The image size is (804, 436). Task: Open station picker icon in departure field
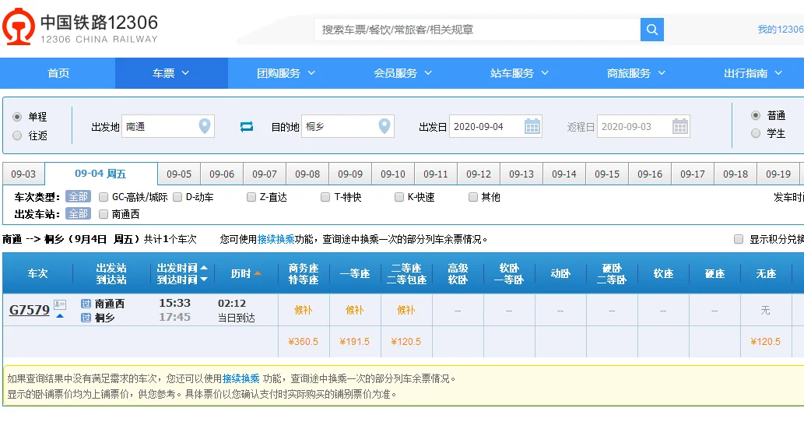coord(205,126)
